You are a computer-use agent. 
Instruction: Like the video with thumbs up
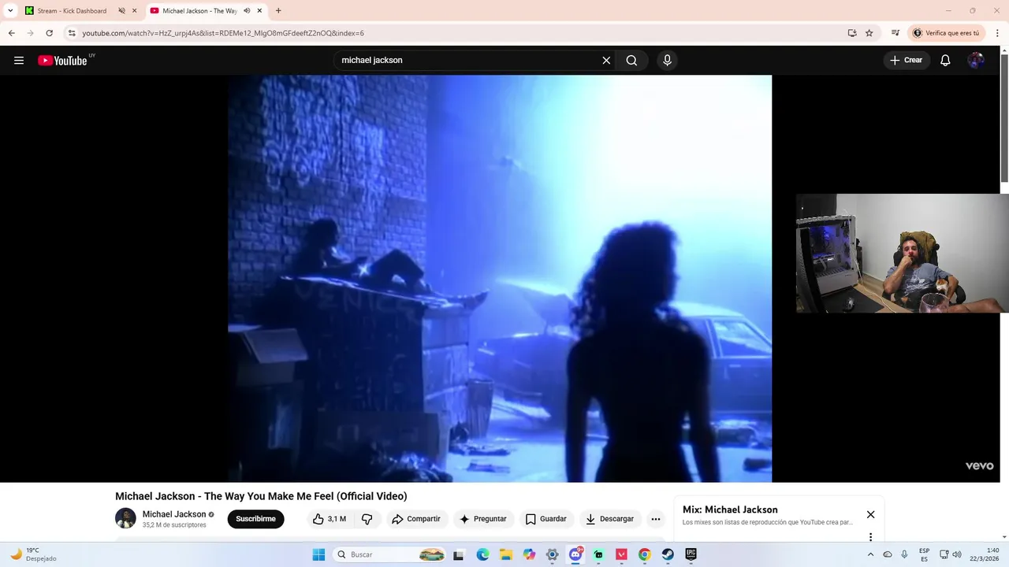point(330,519)
